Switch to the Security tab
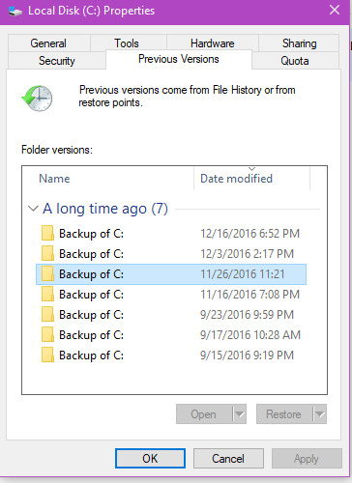Image resolution: width=352 pixels, height=483 pixels. [57, 61]
